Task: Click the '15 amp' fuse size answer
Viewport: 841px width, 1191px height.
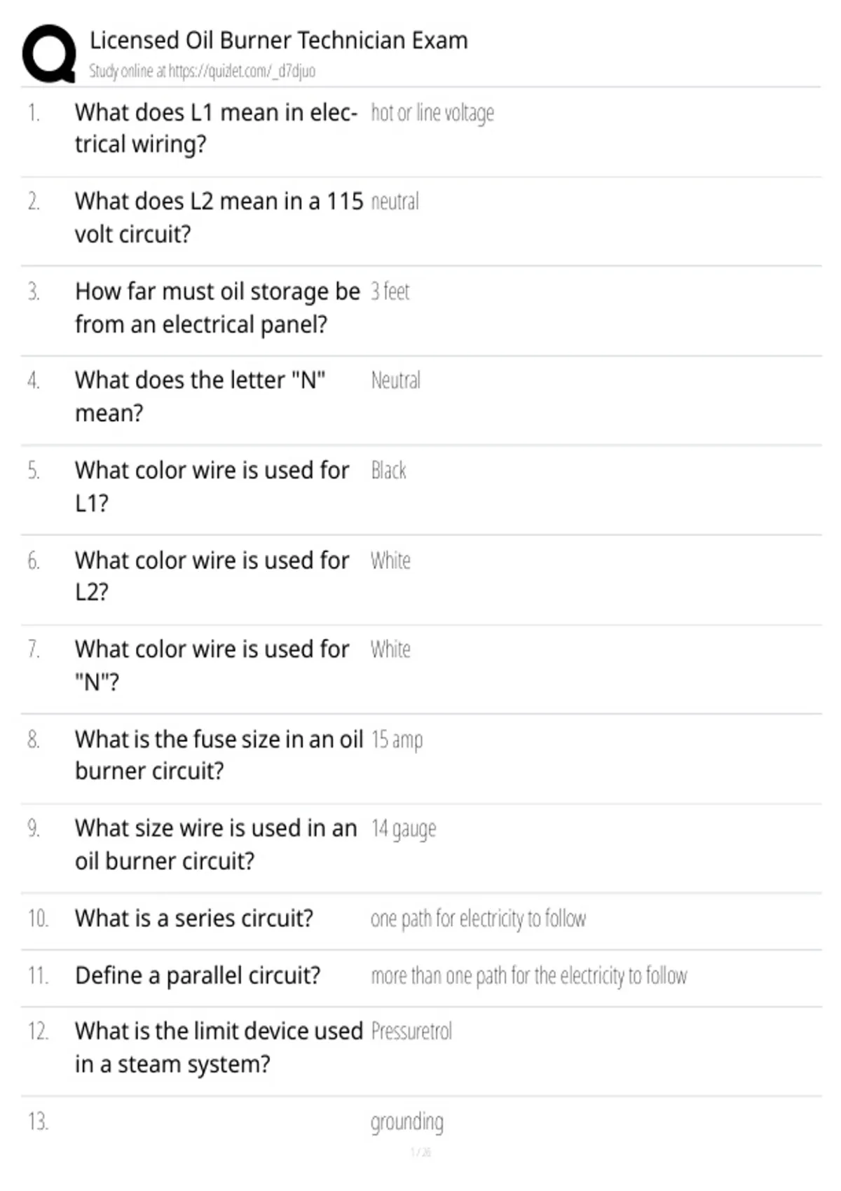Action: [x=397, y=740]
